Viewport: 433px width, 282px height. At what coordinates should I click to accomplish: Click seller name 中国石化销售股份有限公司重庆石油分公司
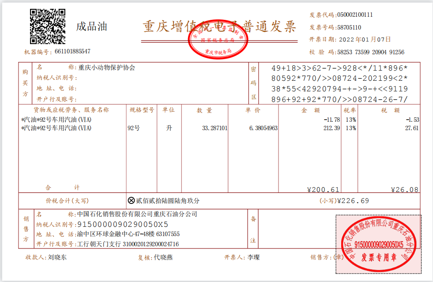[137, 214]
